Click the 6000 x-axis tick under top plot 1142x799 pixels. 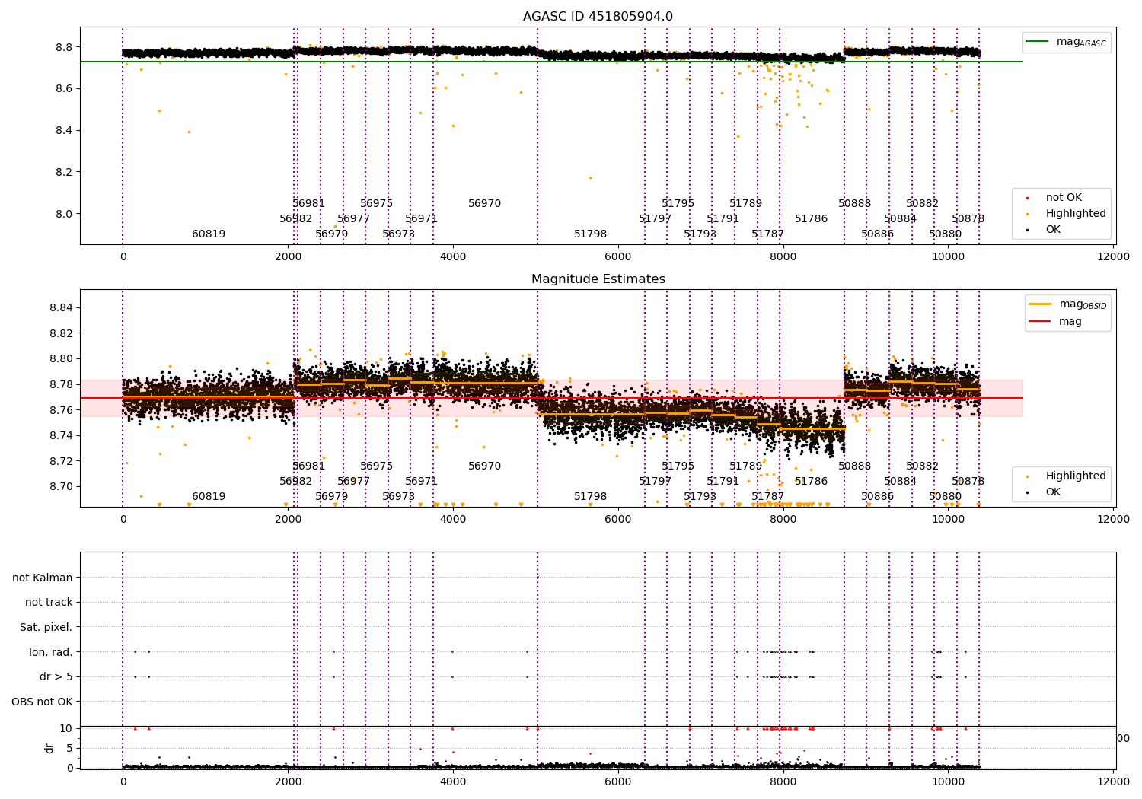click(x=618, y=257)
